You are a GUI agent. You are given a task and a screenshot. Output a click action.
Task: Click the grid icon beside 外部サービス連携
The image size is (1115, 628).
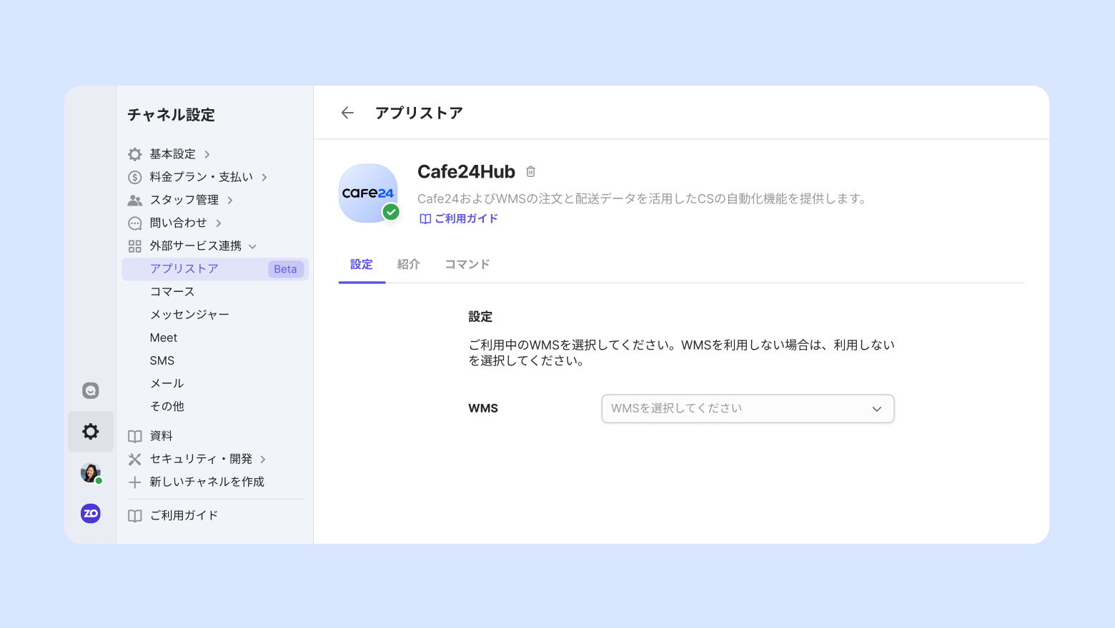point(134,246)
